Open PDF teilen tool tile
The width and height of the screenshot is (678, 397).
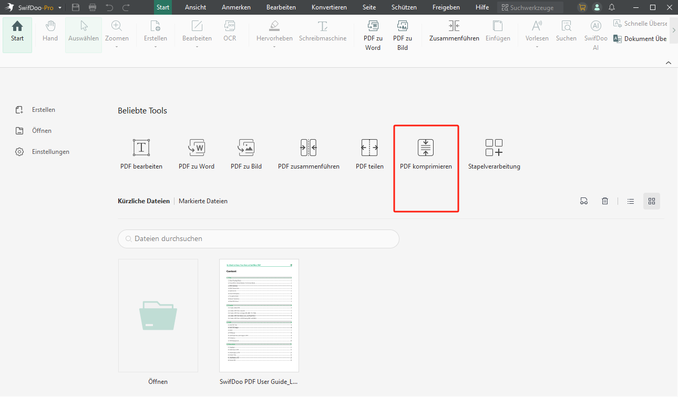[369, 154]
